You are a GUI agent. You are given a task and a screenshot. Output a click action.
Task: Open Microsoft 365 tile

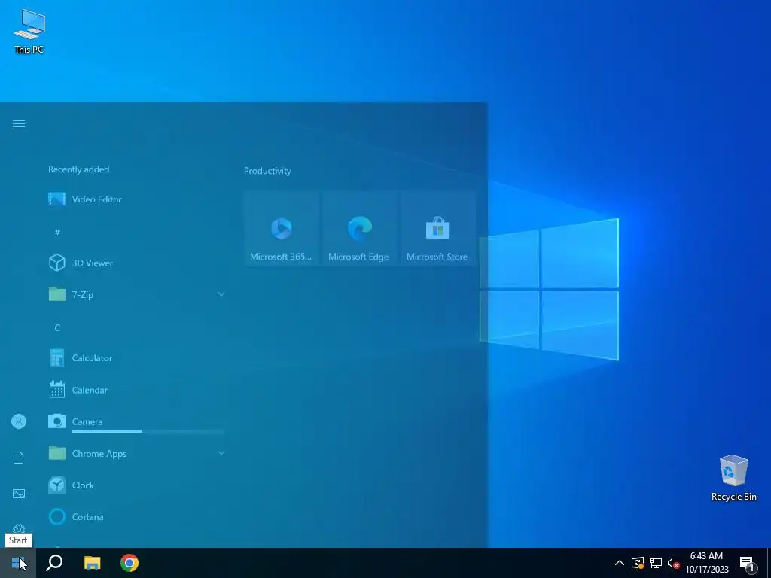pyautogui.click(x=282, y=229)
